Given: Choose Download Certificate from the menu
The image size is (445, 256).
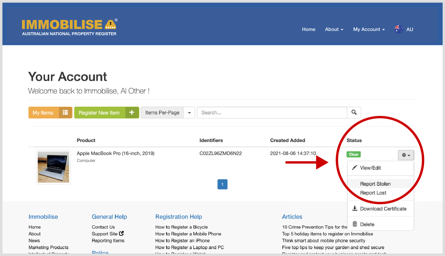Looking at the screenshot, I should [x=383, y=209].
